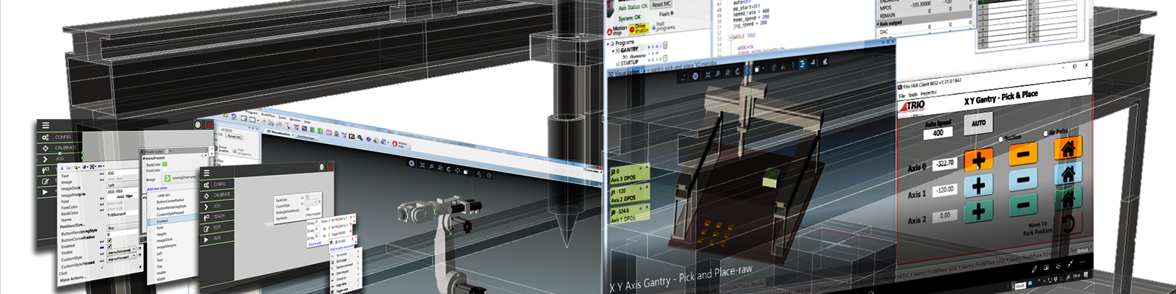Click the Axis 3 DPOS green label
The image size is (1176, 294).
click(629, 175)
